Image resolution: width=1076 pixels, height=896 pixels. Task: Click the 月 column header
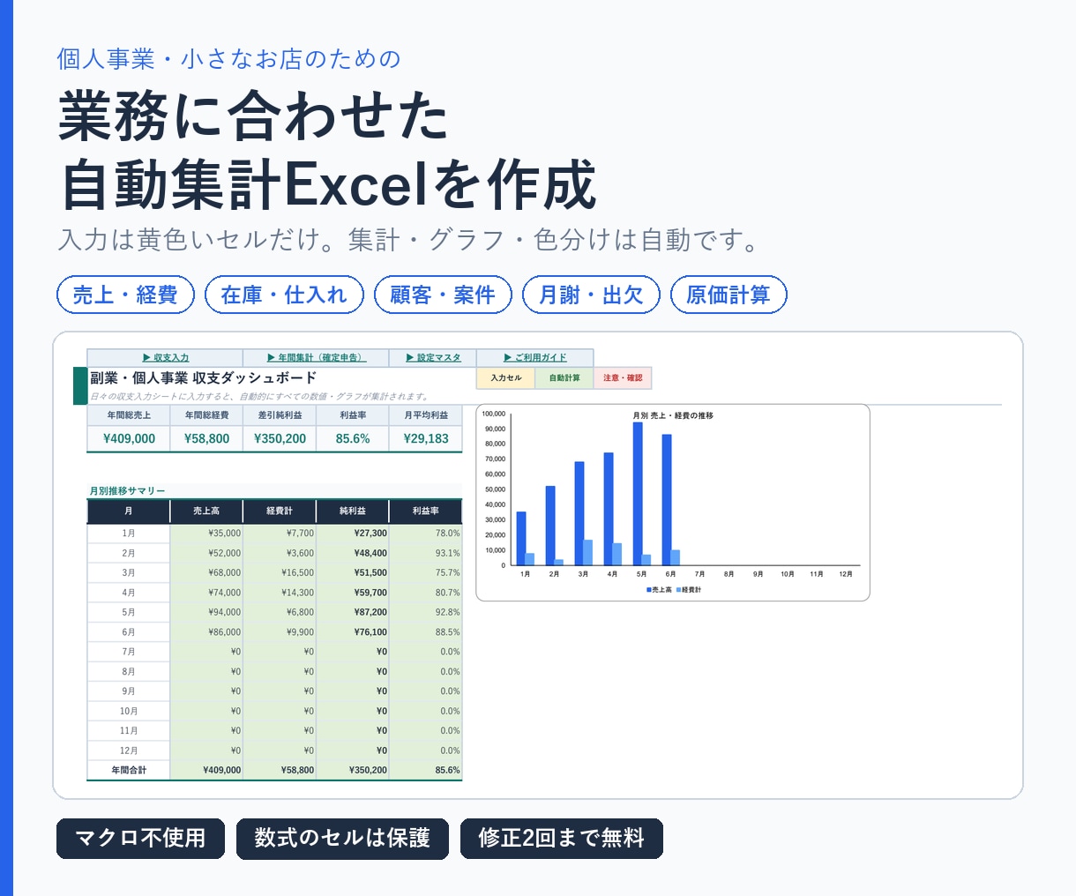click(129, 511)
